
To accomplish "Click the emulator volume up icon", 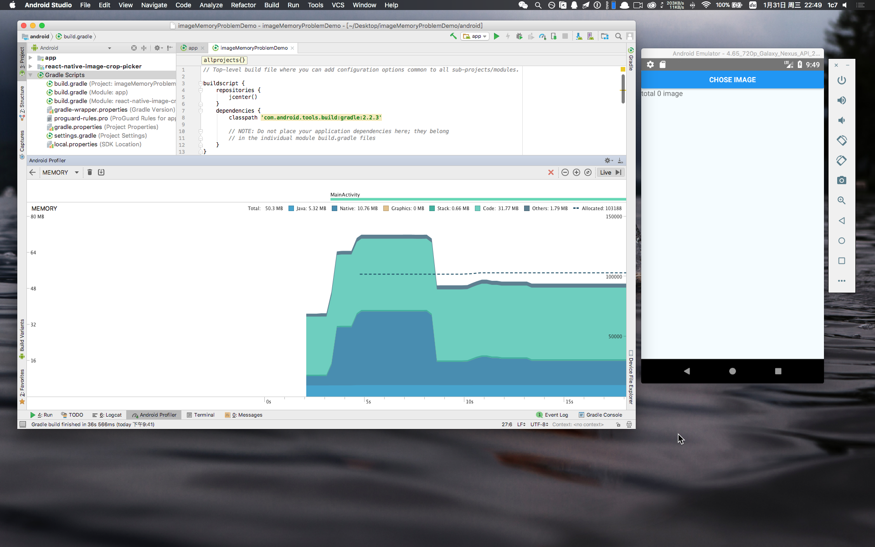I will [842, 100].
